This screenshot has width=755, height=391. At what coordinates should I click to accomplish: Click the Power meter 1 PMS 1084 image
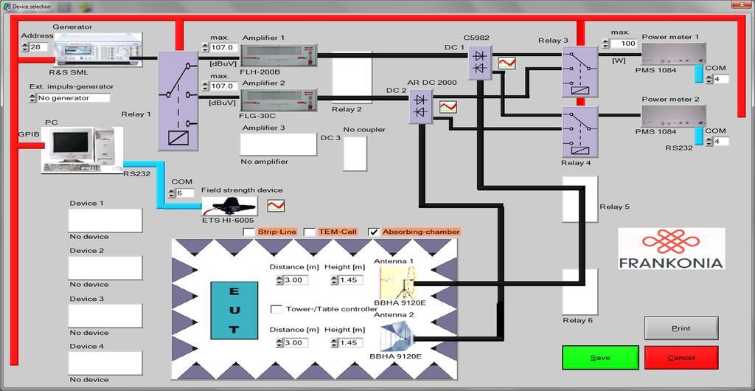674,55
